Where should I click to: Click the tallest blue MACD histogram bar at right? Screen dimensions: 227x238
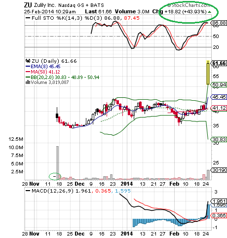tap(208, 212)
